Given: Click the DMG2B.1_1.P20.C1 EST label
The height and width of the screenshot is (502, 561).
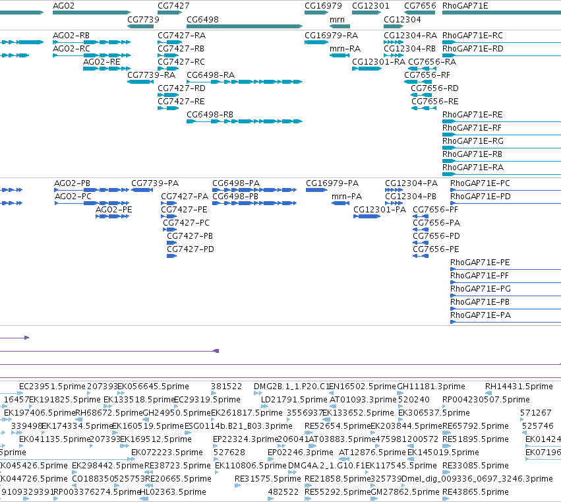Looking at the screenshot, I should coord(291,387).
